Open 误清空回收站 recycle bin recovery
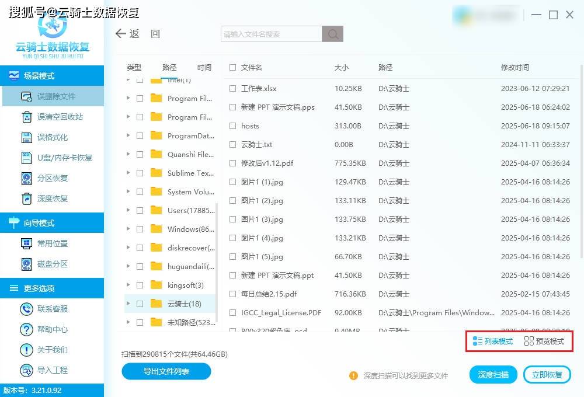 26,117
